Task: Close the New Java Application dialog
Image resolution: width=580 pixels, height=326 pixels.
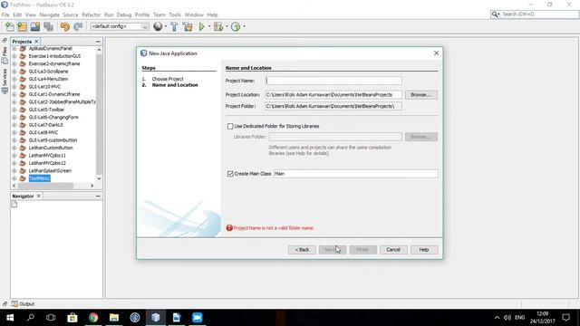Action: pos(437,53)
